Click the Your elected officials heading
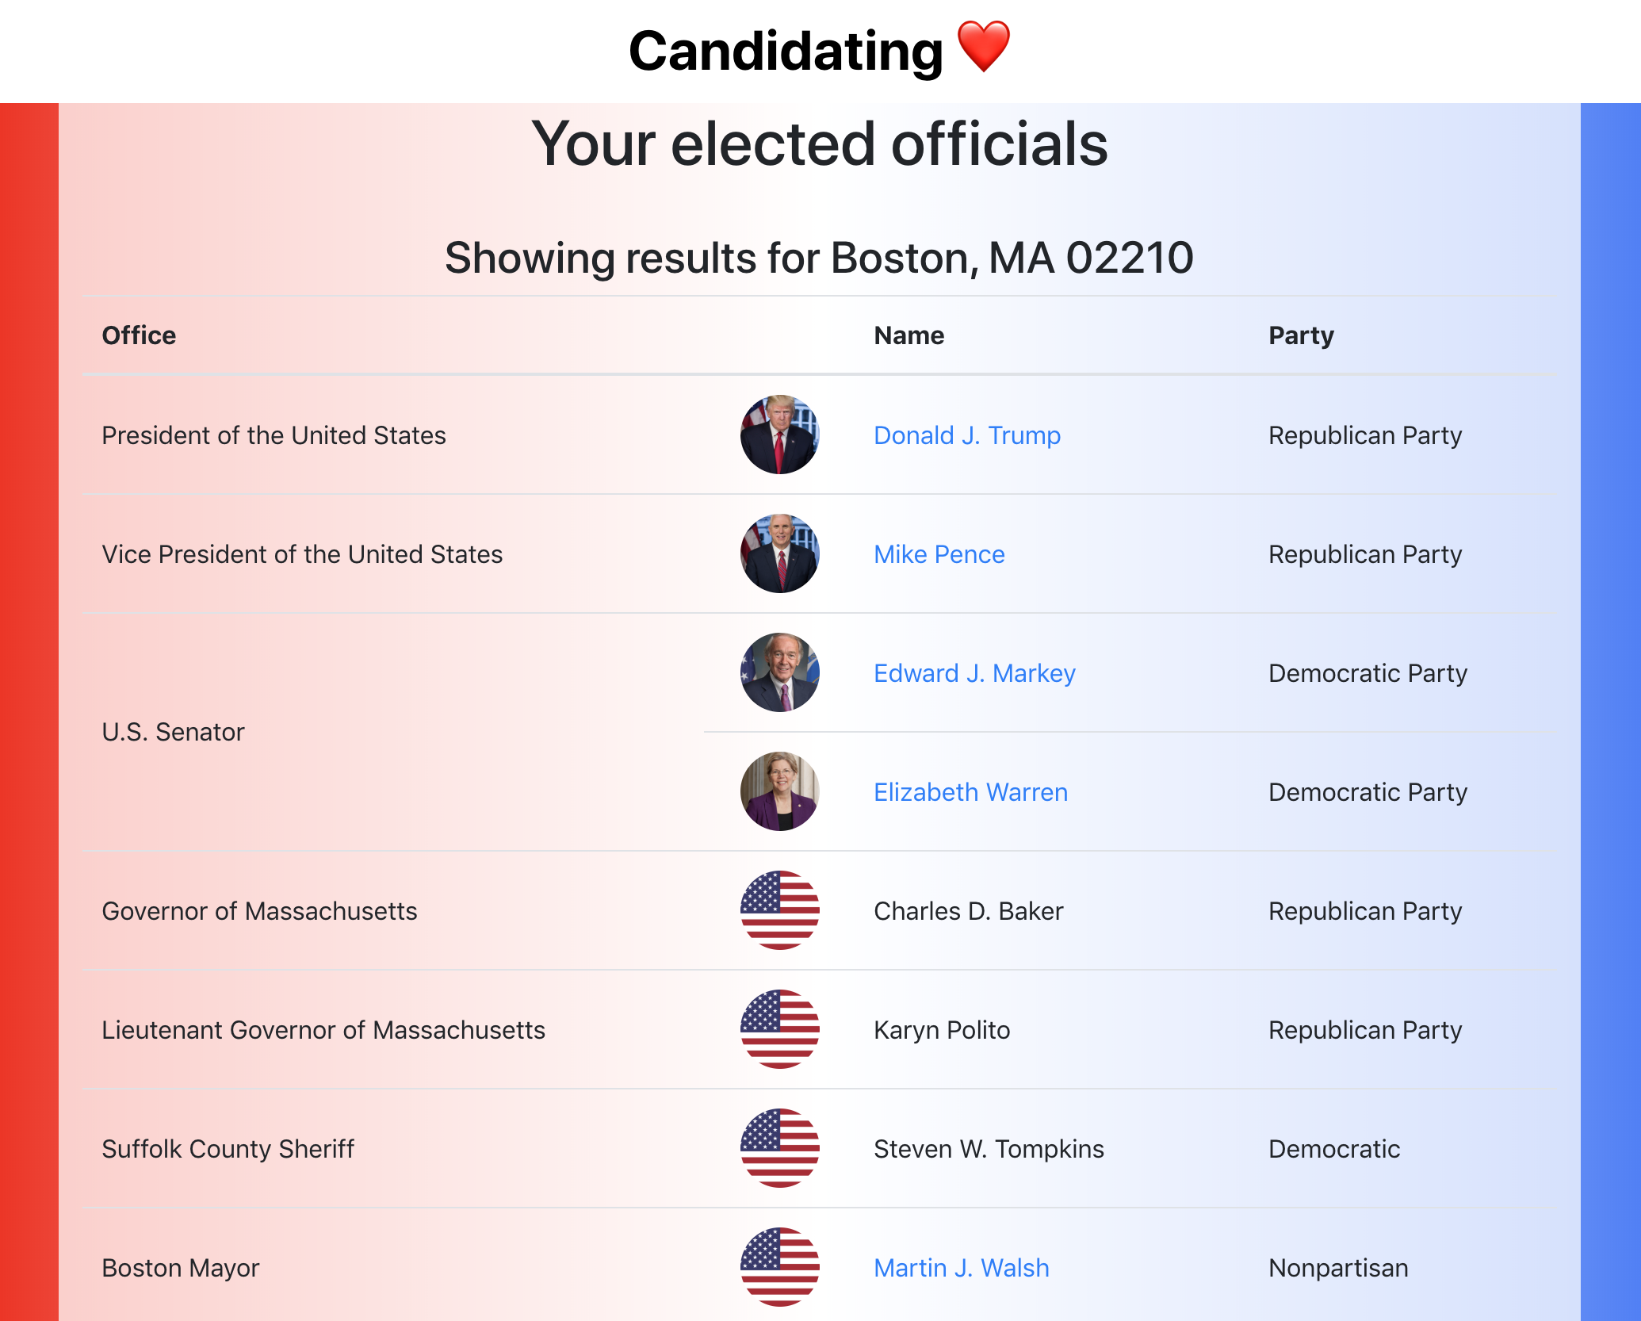 [x=820, y=144]
